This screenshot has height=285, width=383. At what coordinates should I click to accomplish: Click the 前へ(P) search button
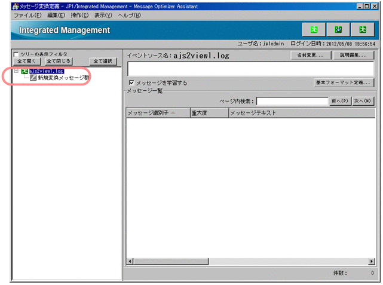coord(340,101)
